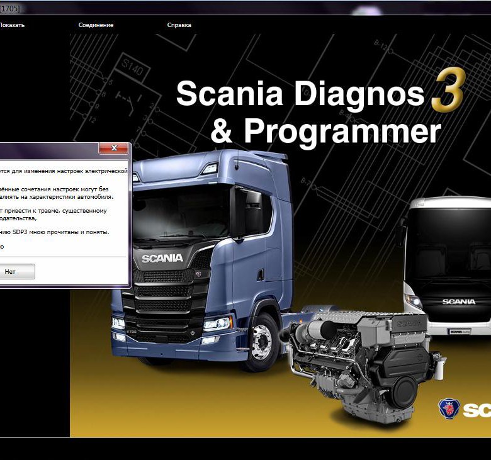
Task: Click the SCANIA lettering on the bus front
Action: [x=459, y=302]
